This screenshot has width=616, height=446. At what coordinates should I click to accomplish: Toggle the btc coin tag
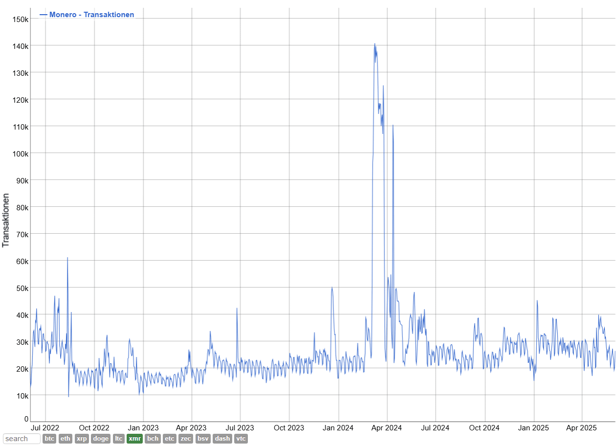(49, 439)
